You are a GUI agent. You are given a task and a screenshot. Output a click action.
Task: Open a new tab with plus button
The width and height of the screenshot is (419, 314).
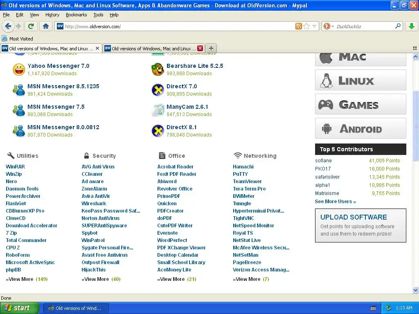(x=211, y=48)
